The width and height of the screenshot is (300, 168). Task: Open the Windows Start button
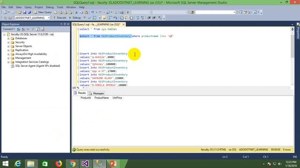point(5,164)
